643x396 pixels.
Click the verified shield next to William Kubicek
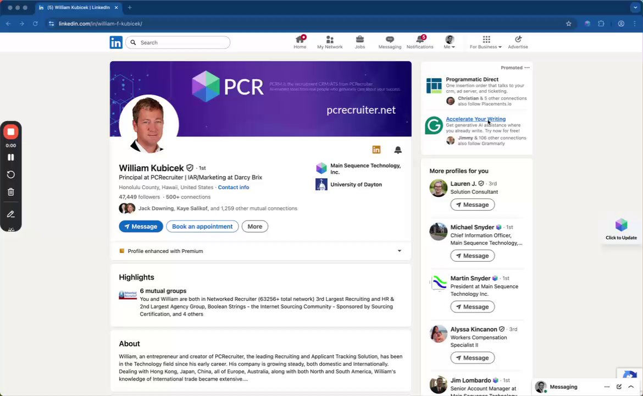point(190,168)
